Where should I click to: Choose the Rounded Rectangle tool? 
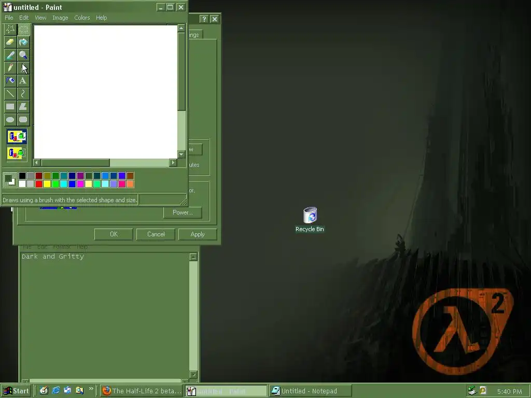pos(23,120)
